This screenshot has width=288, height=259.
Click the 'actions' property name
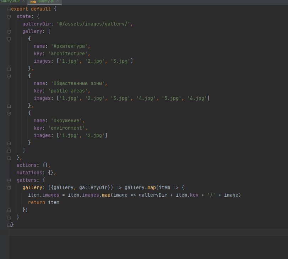coord(27,165)
